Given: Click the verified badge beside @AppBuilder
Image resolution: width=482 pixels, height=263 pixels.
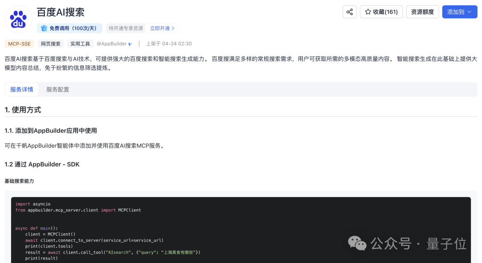Looking at the screenshot, I should 130,44.
